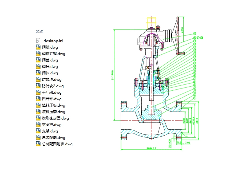Select the 阀瓣并帽.dwg file name
Image resolution: width=233 pixels, height=169 pixels.
(53, 54)
